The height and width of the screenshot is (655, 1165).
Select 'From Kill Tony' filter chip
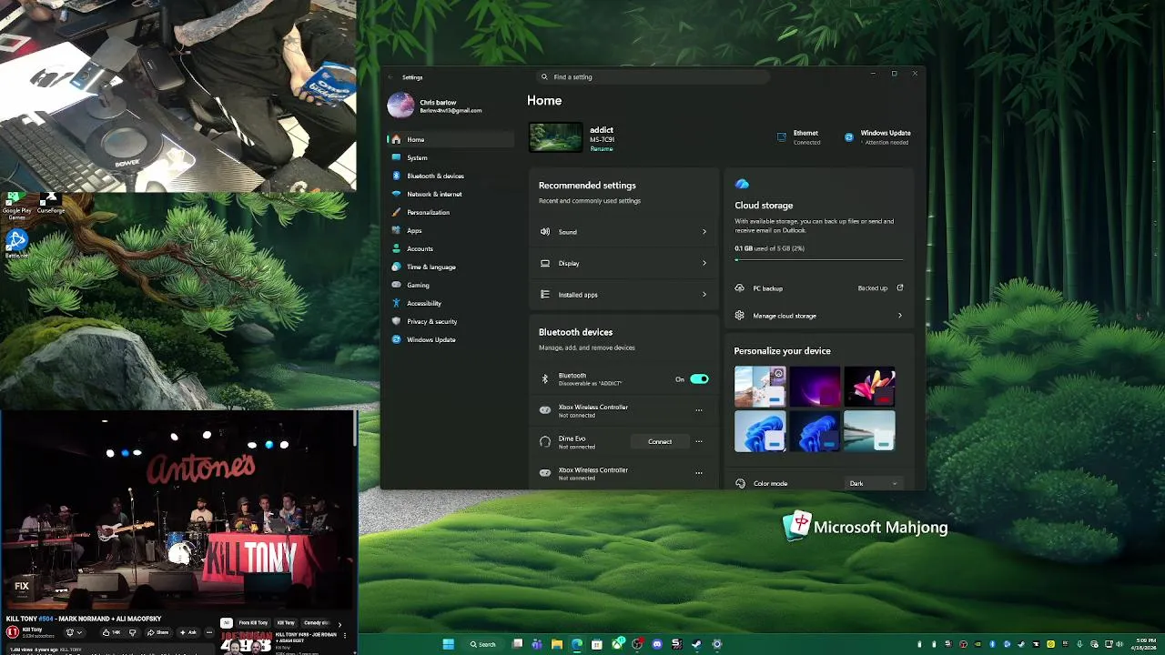[253, 623]
